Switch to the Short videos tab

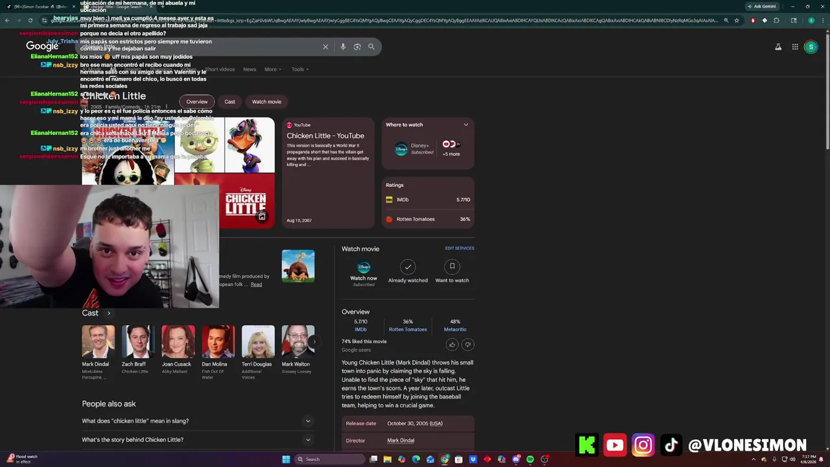[x=220, y=69]
